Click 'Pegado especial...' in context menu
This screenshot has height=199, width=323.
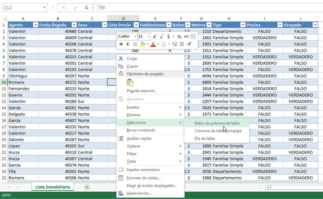142,91
